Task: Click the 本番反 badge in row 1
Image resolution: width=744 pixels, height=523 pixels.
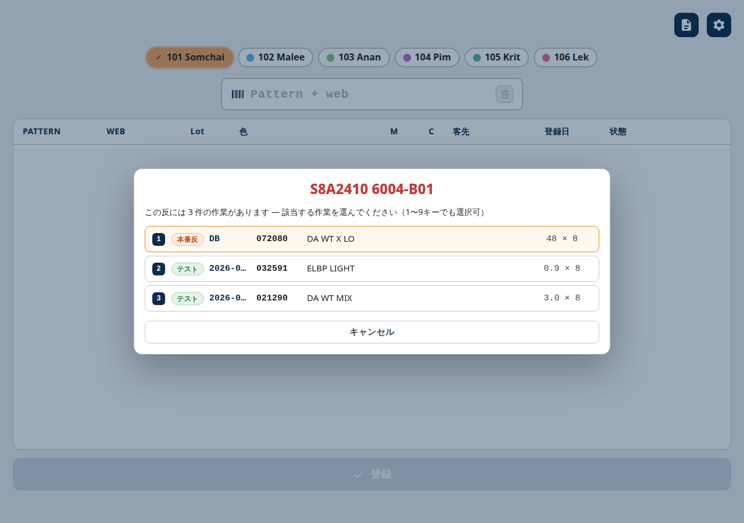Action: [188, 239]
